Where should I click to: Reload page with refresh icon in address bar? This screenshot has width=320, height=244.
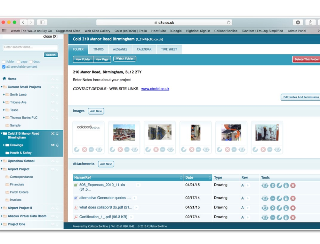(x=229, y=23)
